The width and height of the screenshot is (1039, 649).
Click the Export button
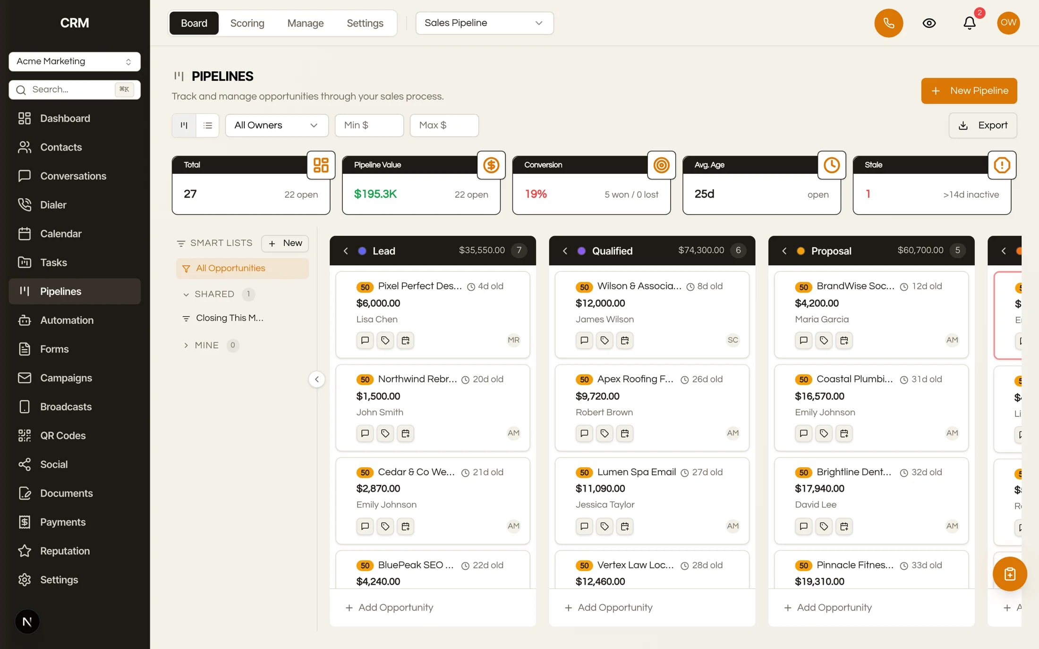(x=982, y=125)
